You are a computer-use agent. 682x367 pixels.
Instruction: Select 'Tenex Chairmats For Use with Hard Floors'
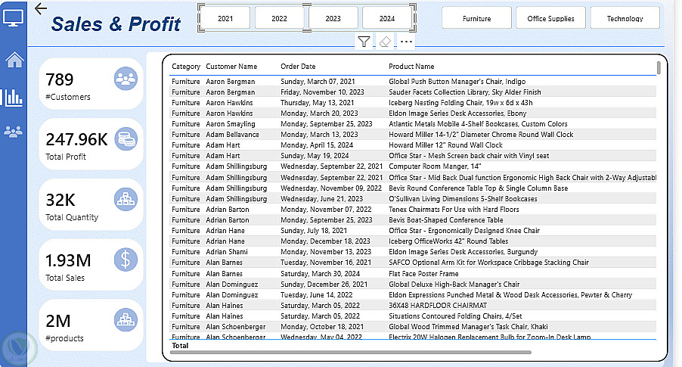click(454, 210)
